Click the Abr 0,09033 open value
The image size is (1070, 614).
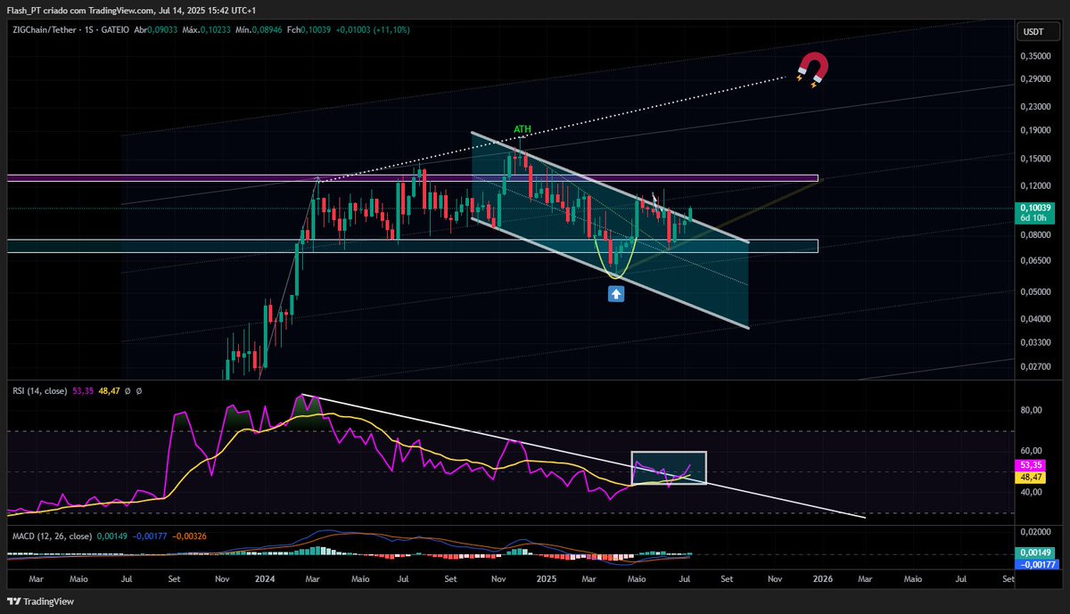coord(155,29)
